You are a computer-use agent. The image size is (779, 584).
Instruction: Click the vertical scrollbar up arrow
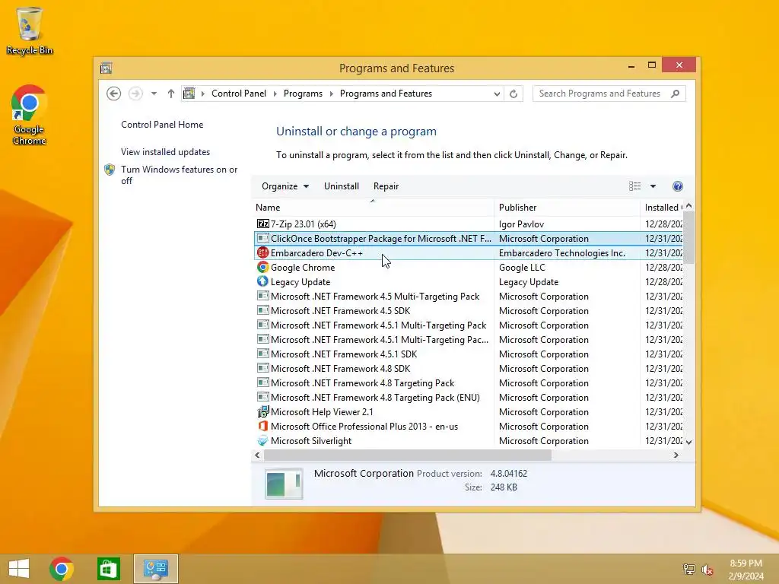(688, 205)
